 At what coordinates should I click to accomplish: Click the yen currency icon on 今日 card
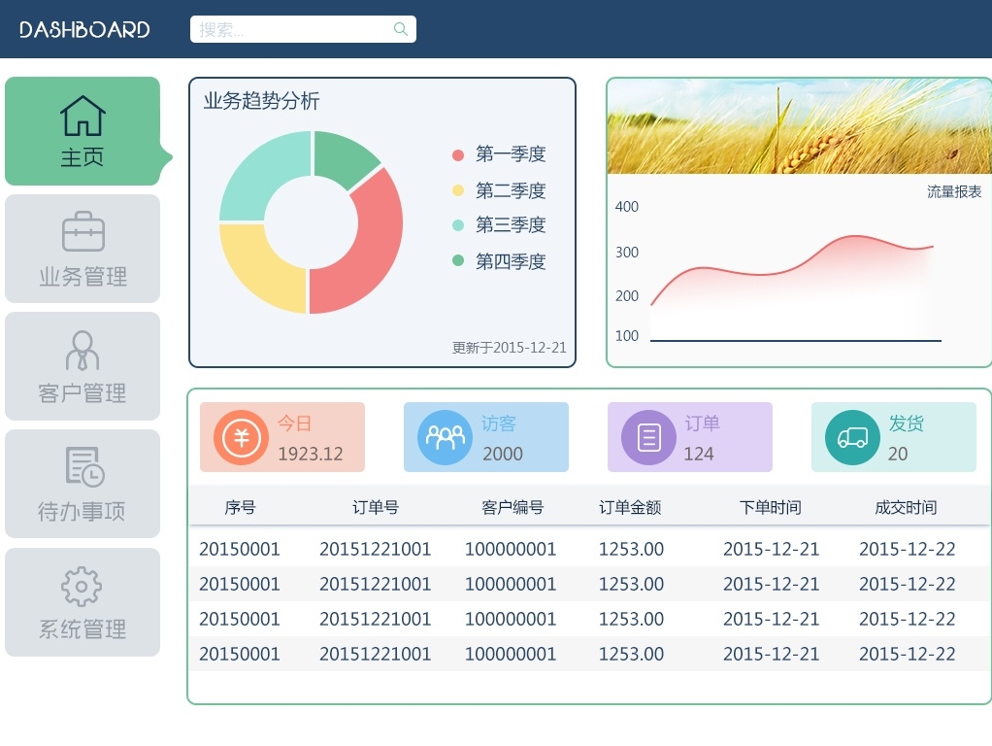pyautogui.click(x=240, y=437)
